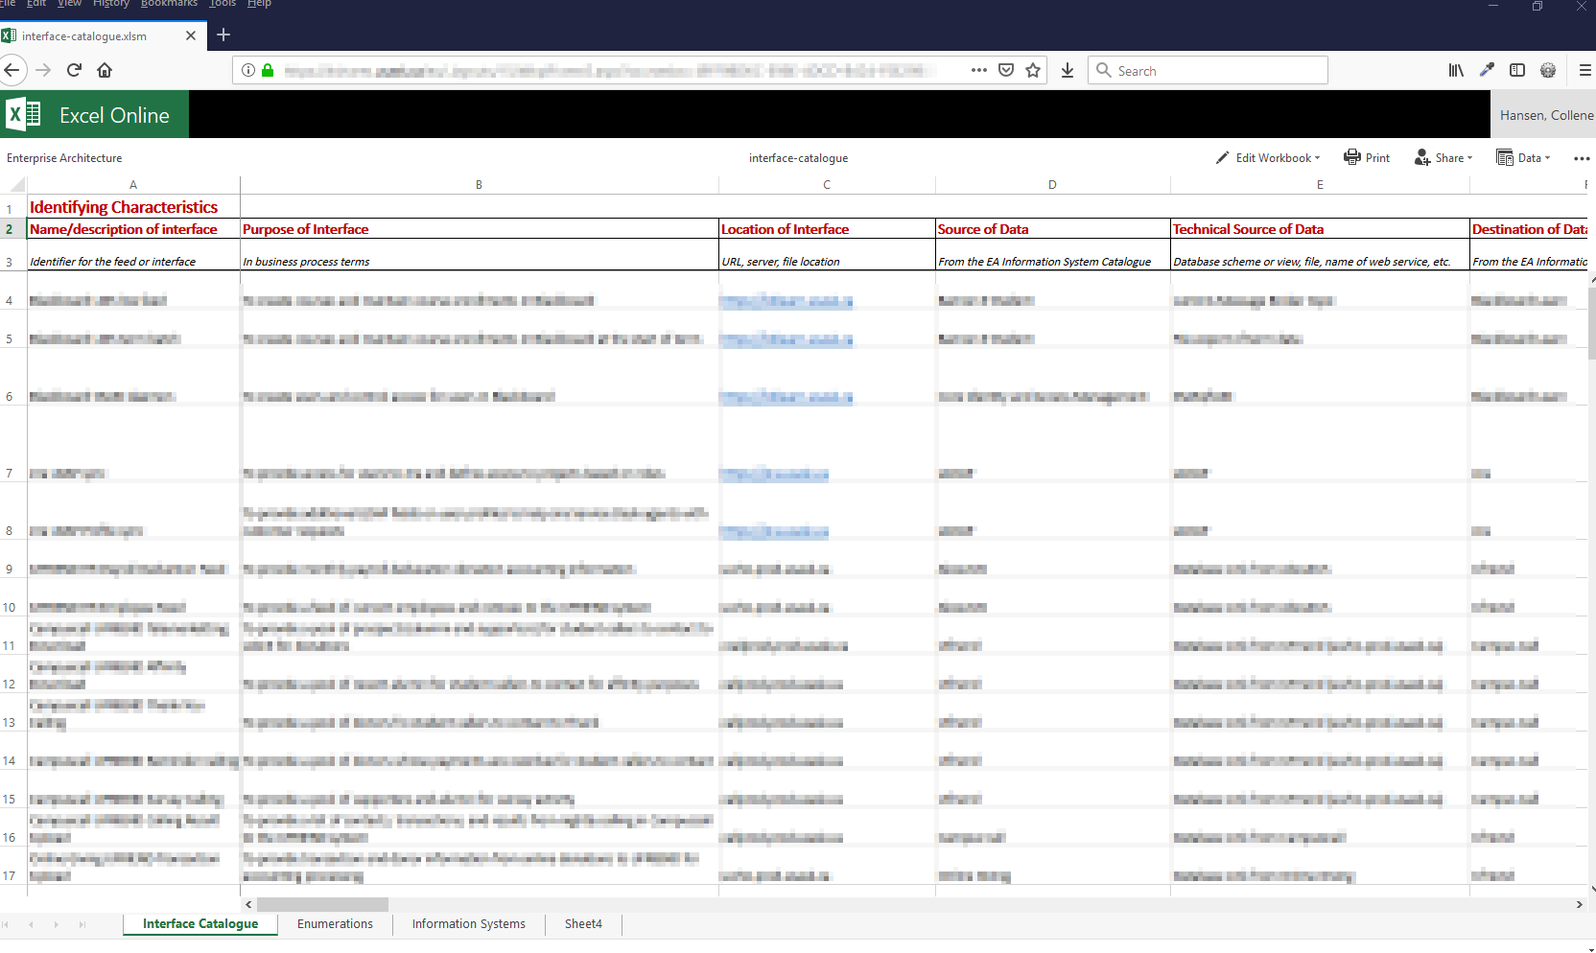Switch to the Enumerations sheet tab
This screenshot has height=953, width=1596.
pos(335,924)
